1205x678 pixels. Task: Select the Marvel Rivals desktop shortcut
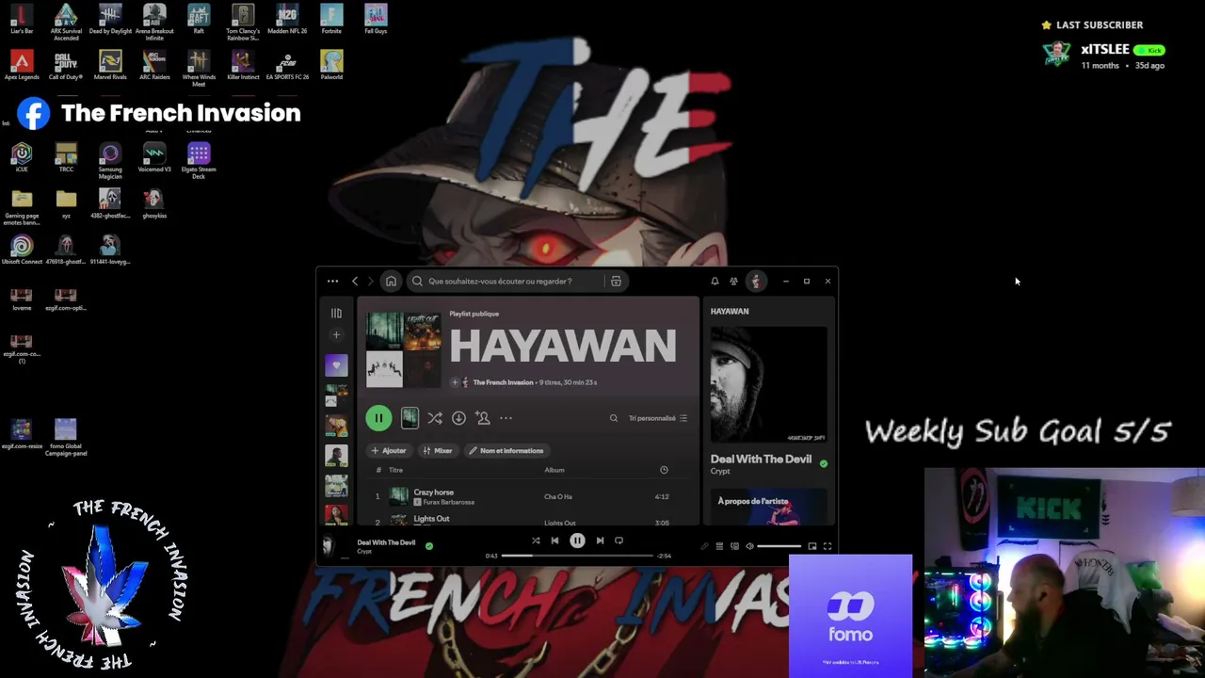point(110,65)
